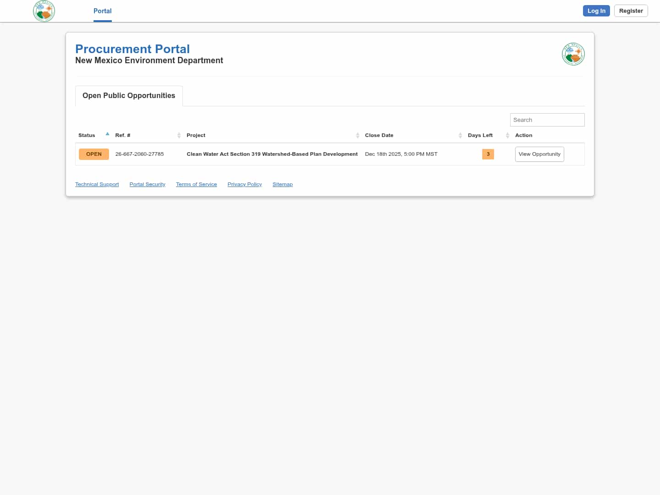Click the sort arrows beside Project column
Viewport: 660px width, 495px height.
357,135
